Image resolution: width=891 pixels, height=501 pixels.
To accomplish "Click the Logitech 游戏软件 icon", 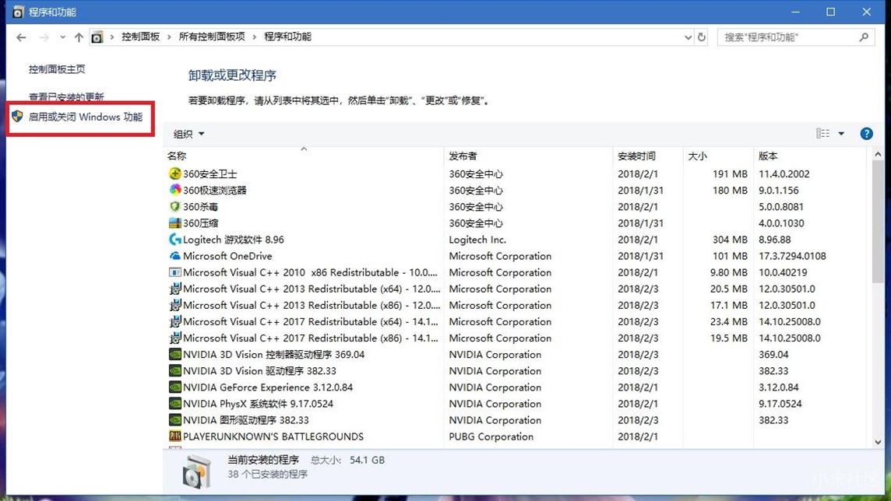I will [x=174, y=240].
